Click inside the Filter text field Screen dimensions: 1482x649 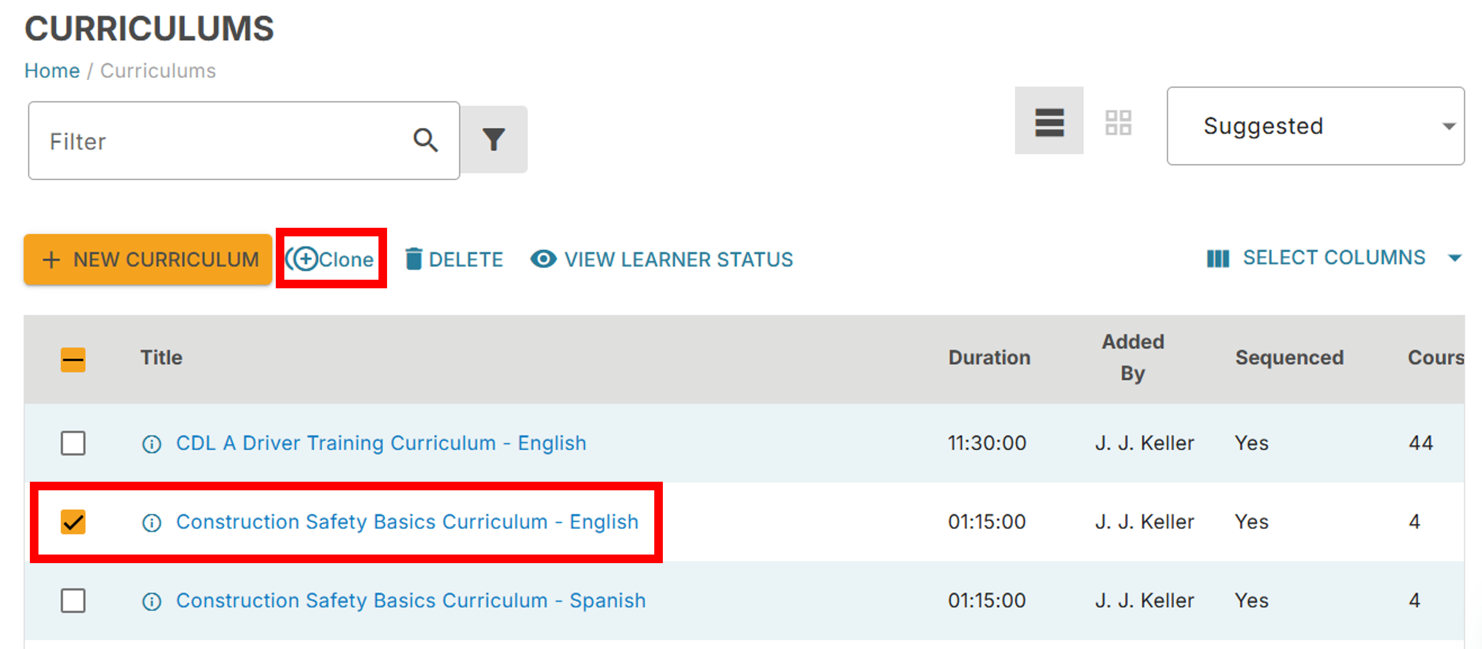pos(201,140)
